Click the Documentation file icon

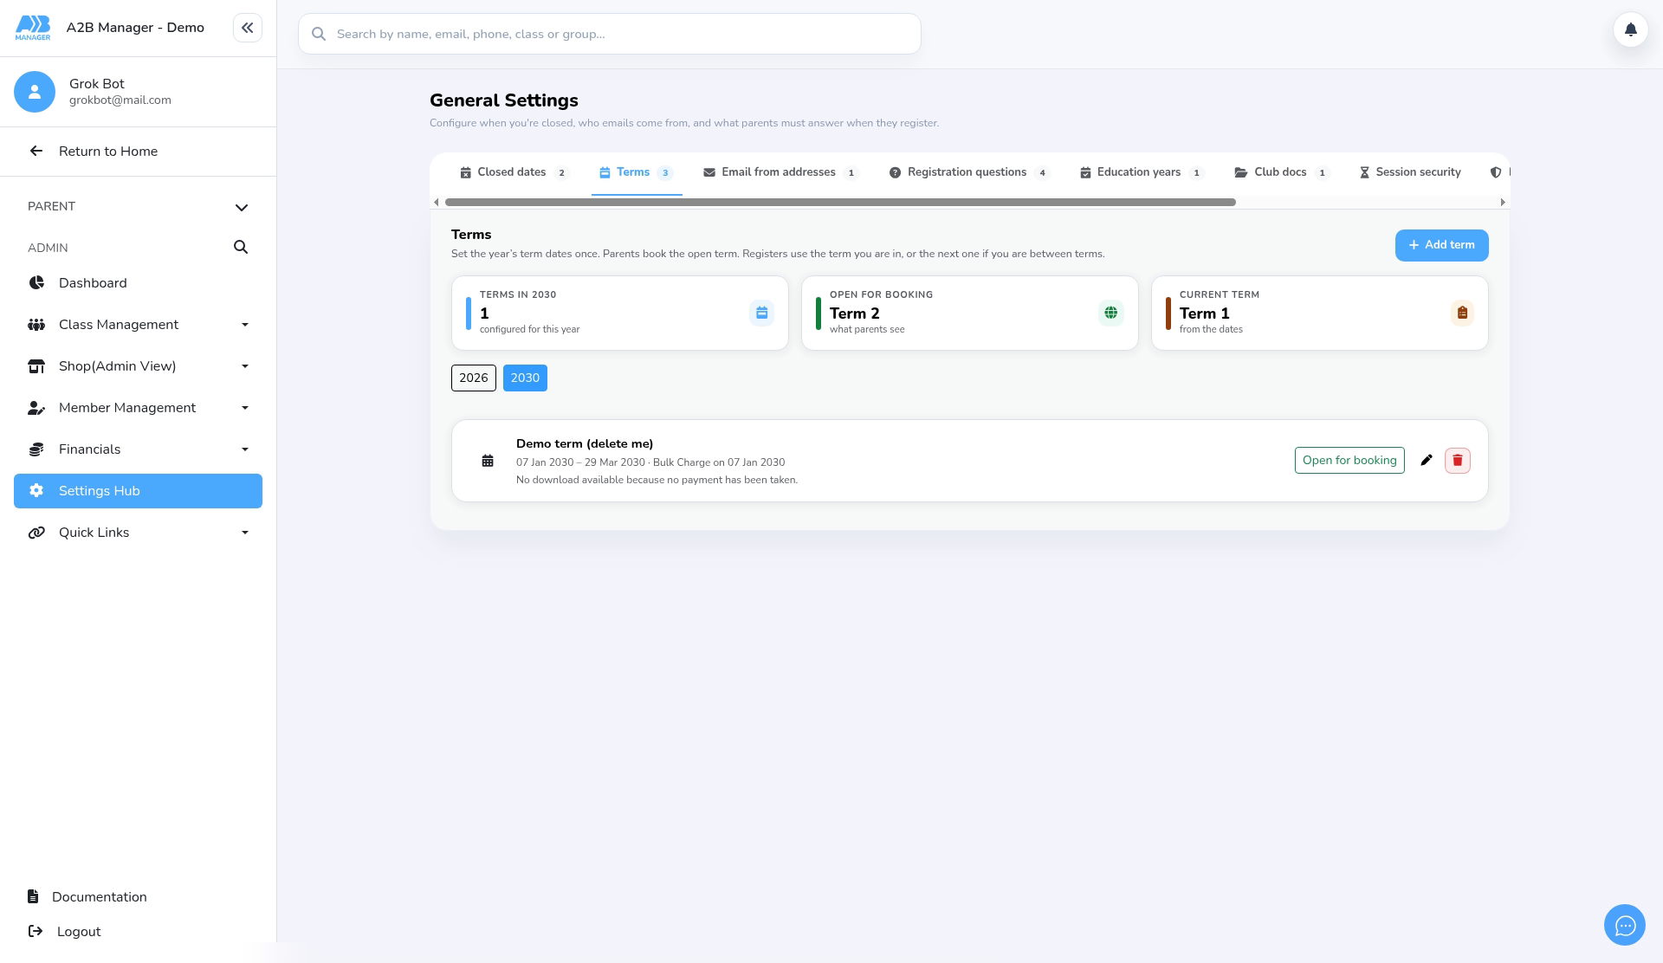[33, 896]
